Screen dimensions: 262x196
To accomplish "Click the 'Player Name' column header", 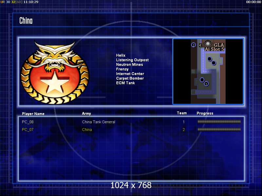I will [33, 114].
